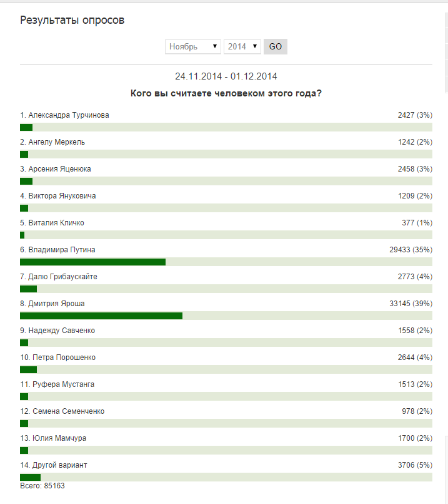Viewport: 448px width, 504px height.
Task: Click the Дмитрия Яроша result bar
Action: tap(226, 316)
